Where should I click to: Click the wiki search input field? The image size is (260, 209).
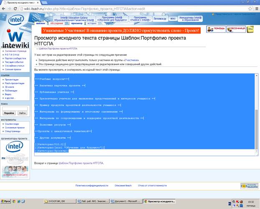click(15, 109)
